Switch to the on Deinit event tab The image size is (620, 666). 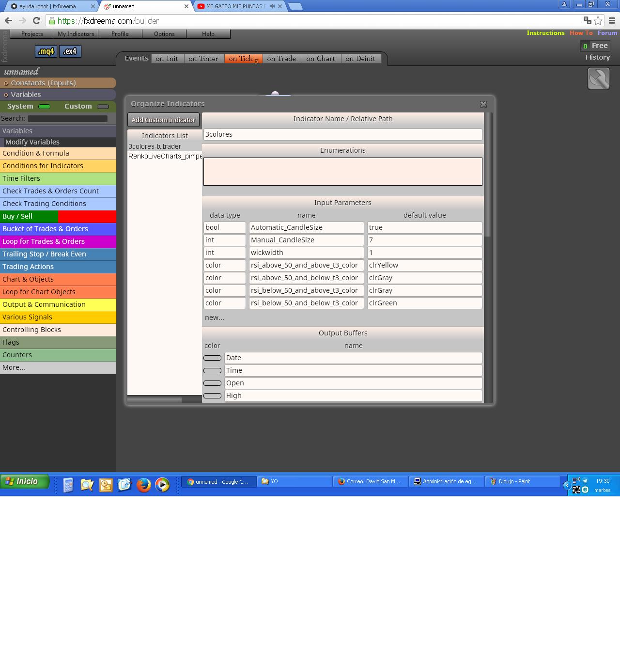pyautogui.click(x=360, y=59)
